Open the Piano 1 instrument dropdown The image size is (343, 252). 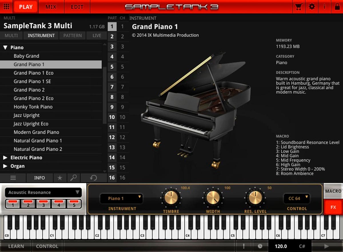tap(121, 198)
